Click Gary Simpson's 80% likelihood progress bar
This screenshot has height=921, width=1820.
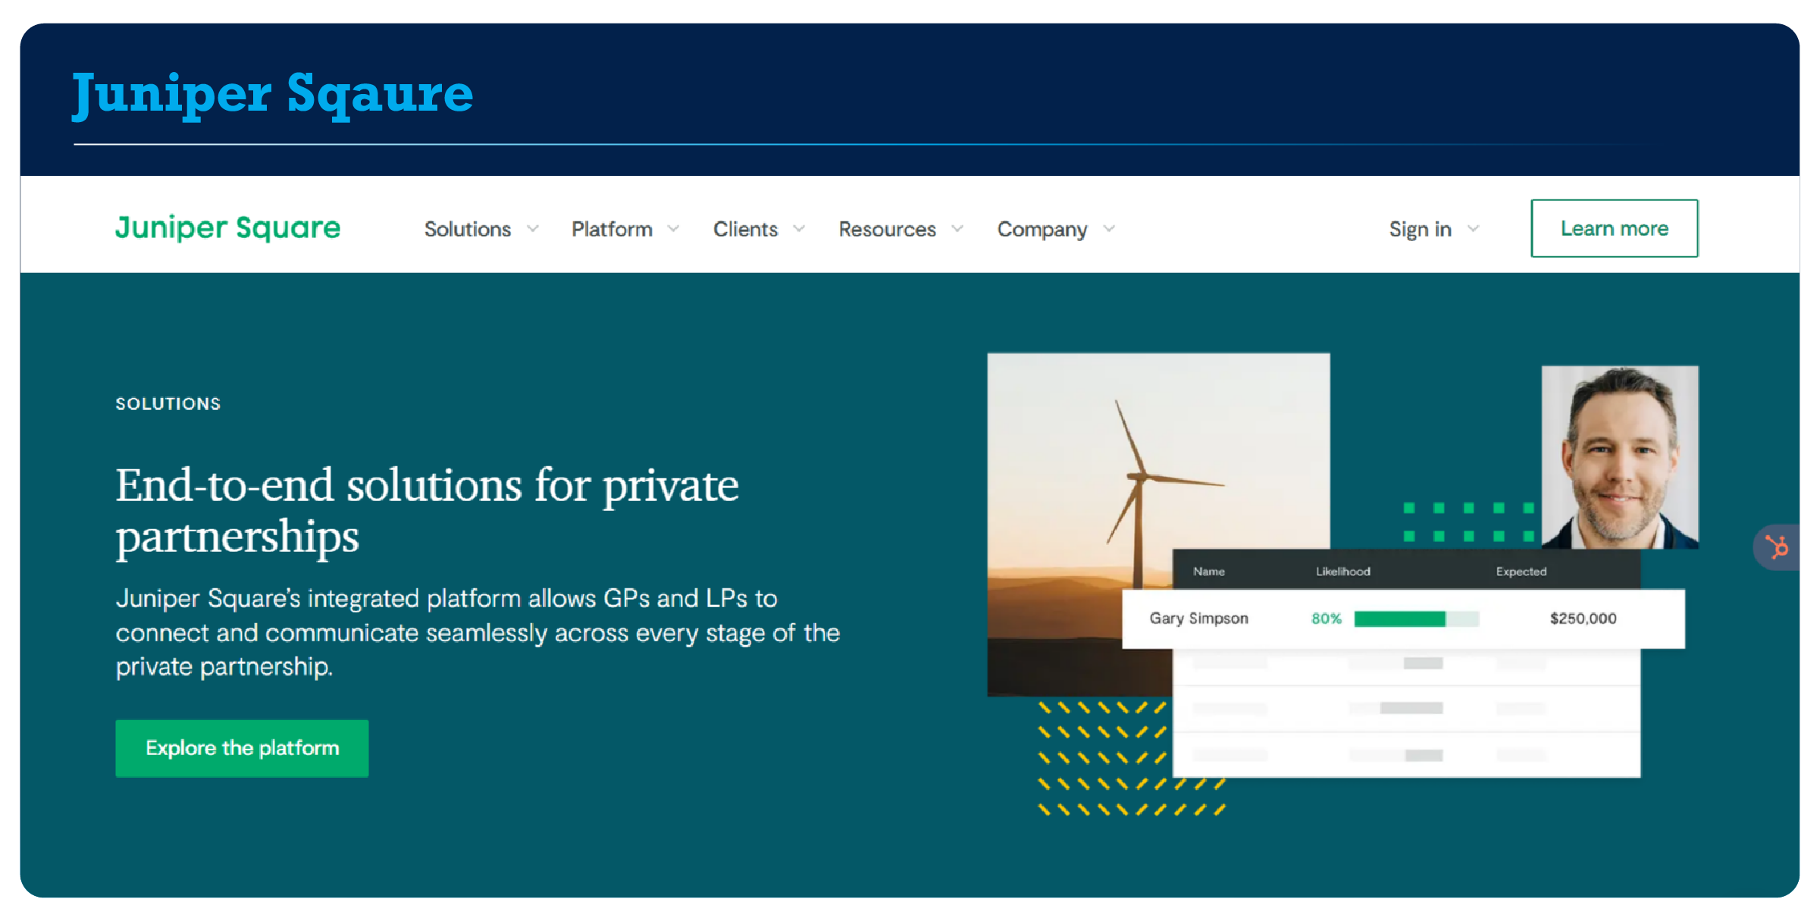[x=1416, y=619]
